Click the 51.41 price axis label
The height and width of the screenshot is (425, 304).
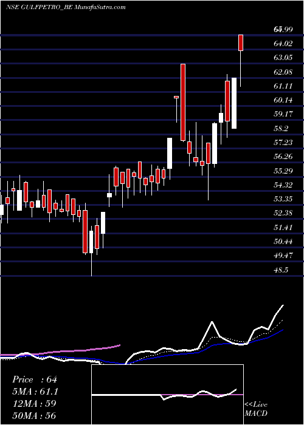[283, 227]
